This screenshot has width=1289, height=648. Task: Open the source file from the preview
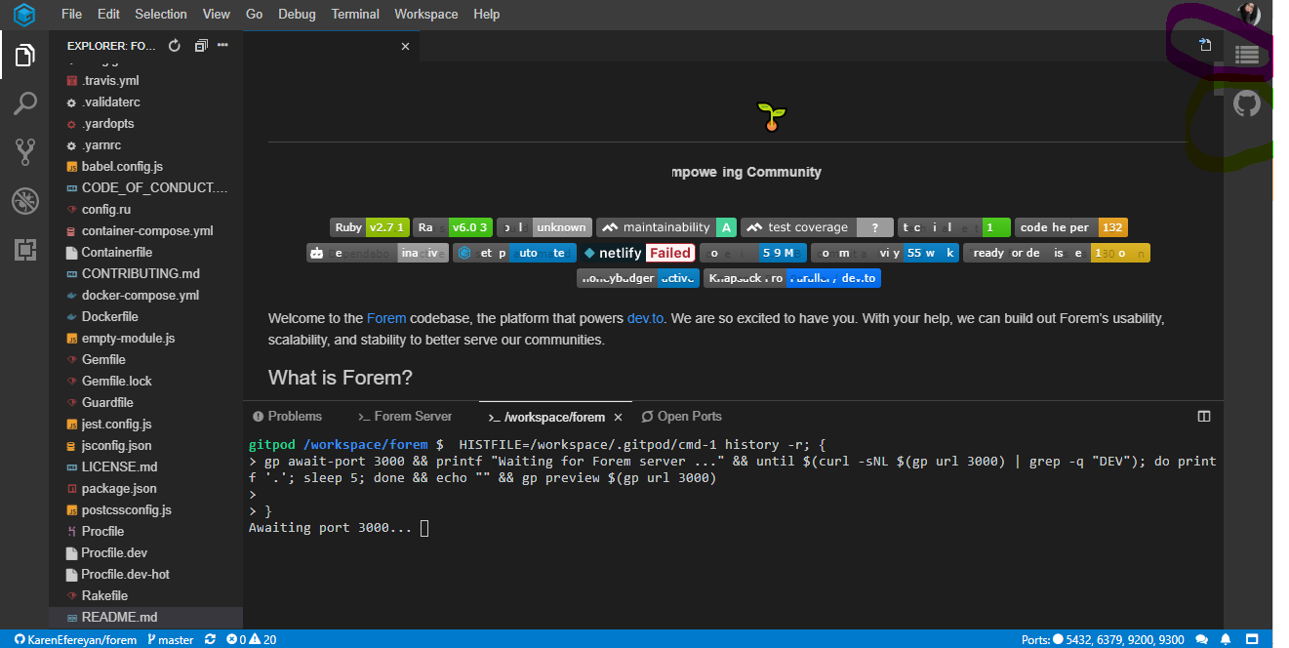pos(1205,45)
